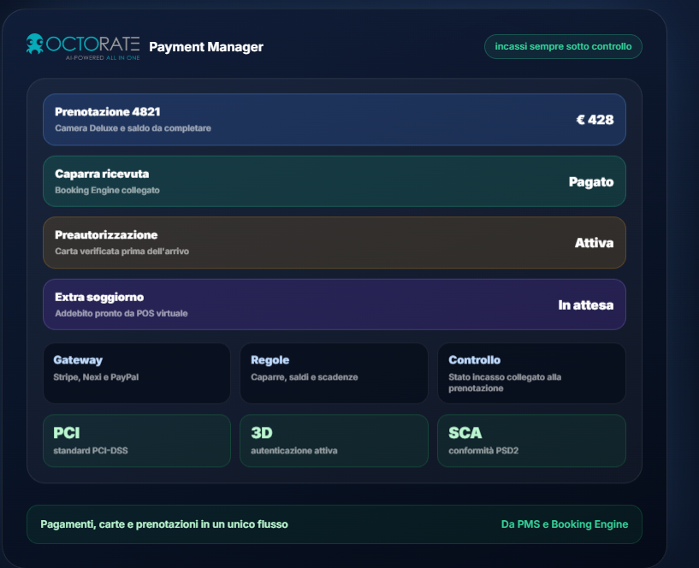Viewport: 699px width, 568px height.
Task: Click the Pagato status label
Action: click(591, 182)
